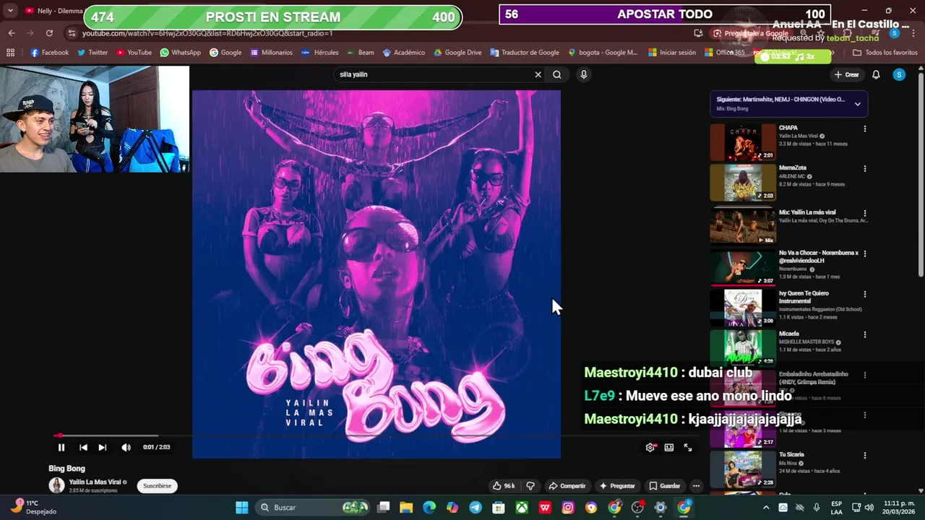Image resolution: width=925 pixels, height=520 pixels.
Task: Open the Google Drive bookmark
Action: coord(458,53)
